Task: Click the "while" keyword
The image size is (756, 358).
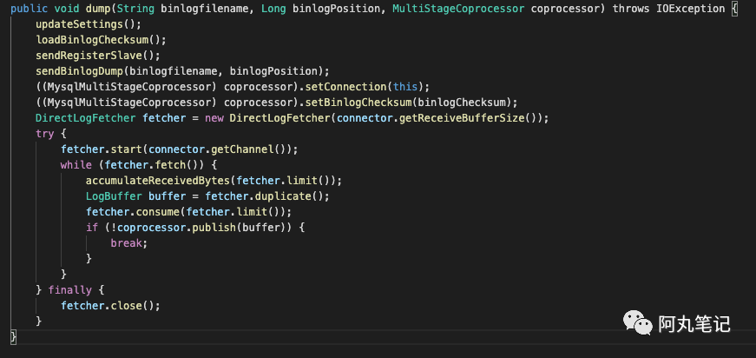Action: pyautogui.click(x=76, y=165)
